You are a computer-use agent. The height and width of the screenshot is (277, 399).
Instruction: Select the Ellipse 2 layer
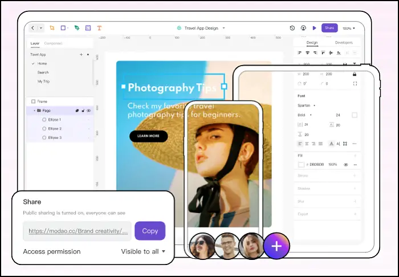60,128
